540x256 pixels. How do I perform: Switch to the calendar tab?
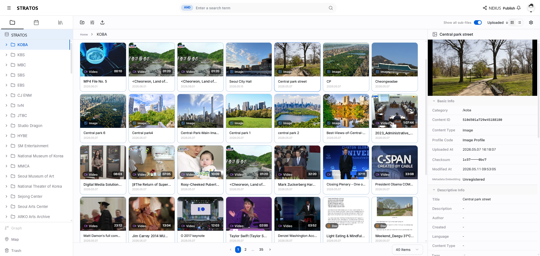[x=36, y=22]
